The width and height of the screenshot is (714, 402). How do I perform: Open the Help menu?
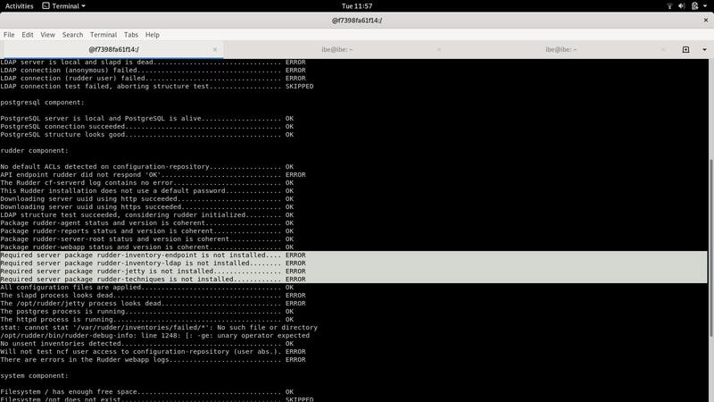pos(152,35)
